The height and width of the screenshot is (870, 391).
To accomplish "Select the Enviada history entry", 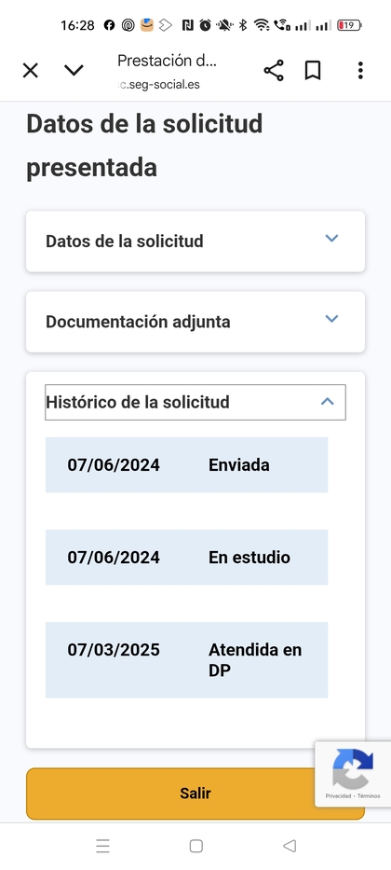I will [x=186, y=465].
